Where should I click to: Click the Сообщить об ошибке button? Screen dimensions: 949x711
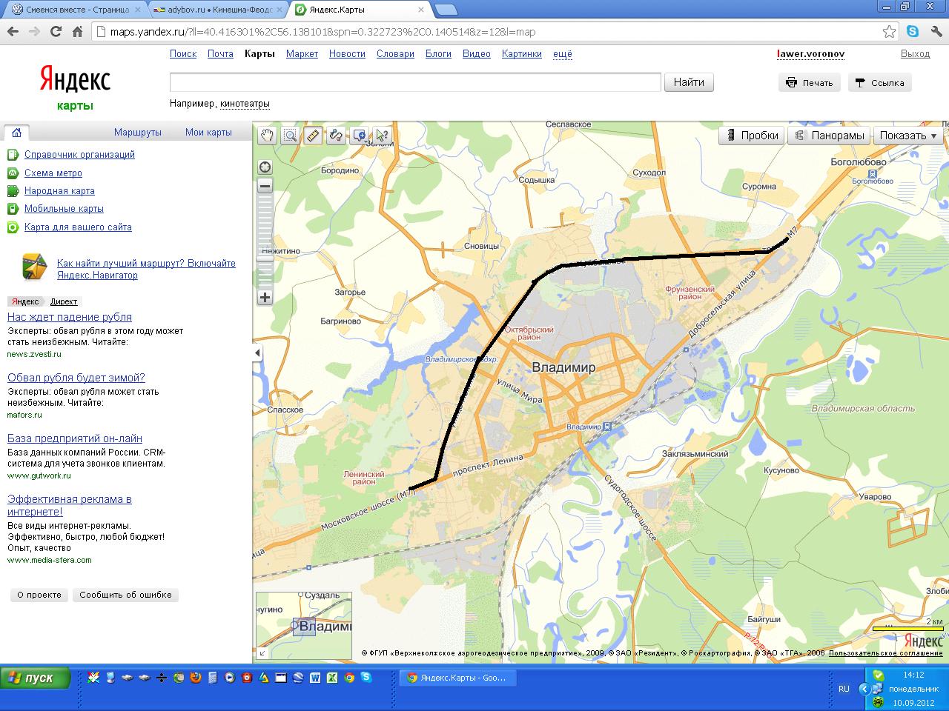point(125,595)
